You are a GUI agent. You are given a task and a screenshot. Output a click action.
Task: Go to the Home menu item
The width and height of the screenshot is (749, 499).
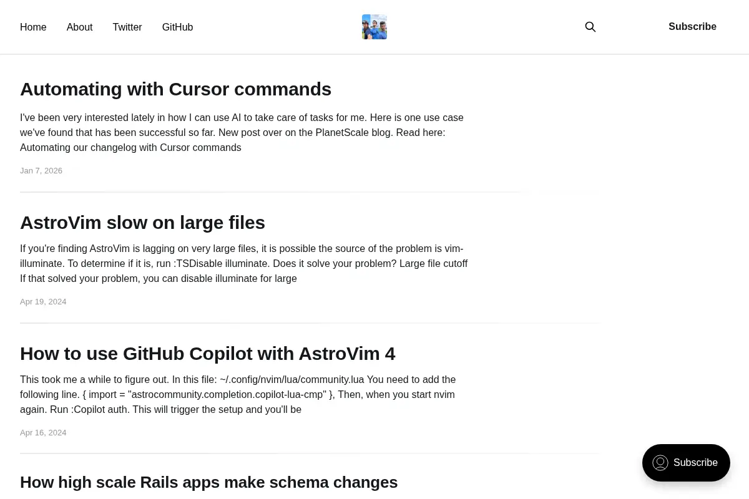33,27
